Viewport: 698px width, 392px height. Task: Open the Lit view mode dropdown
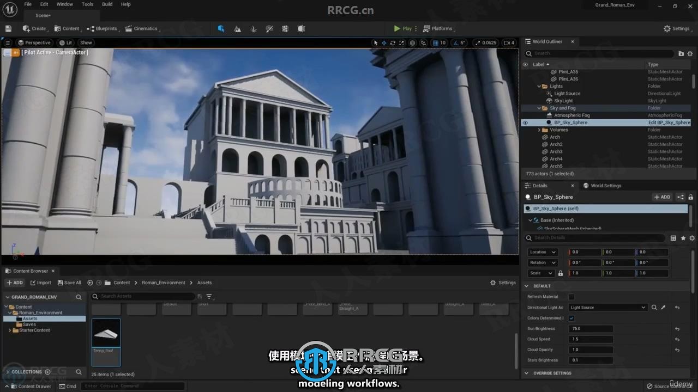(65, 42)
